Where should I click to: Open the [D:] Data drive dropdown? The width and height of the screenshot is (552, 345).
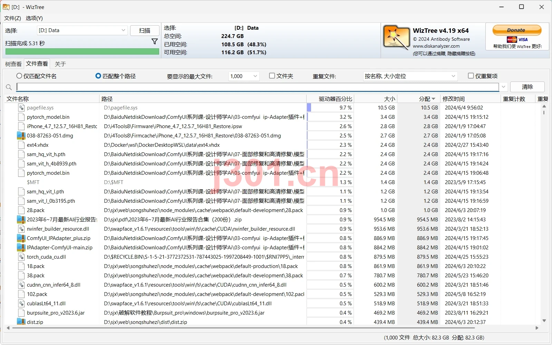(82, 30)
